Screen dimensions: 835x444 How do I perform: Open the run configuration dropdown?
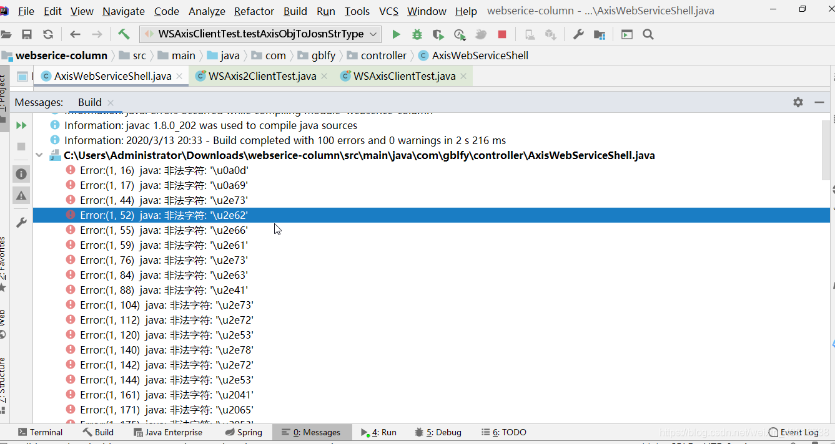point(260,34)
